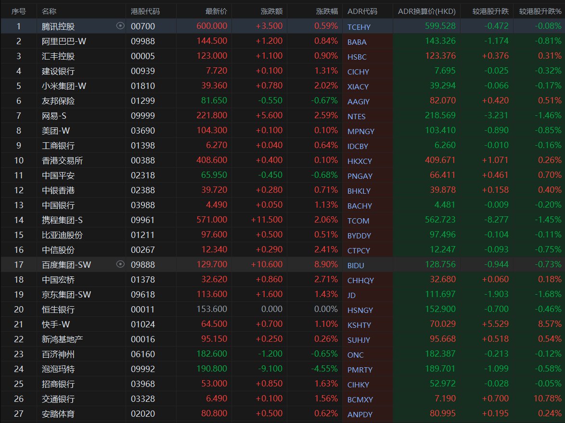
Task: Sort by the 涨跌幅 column header
Action: (x=327, y=11)
